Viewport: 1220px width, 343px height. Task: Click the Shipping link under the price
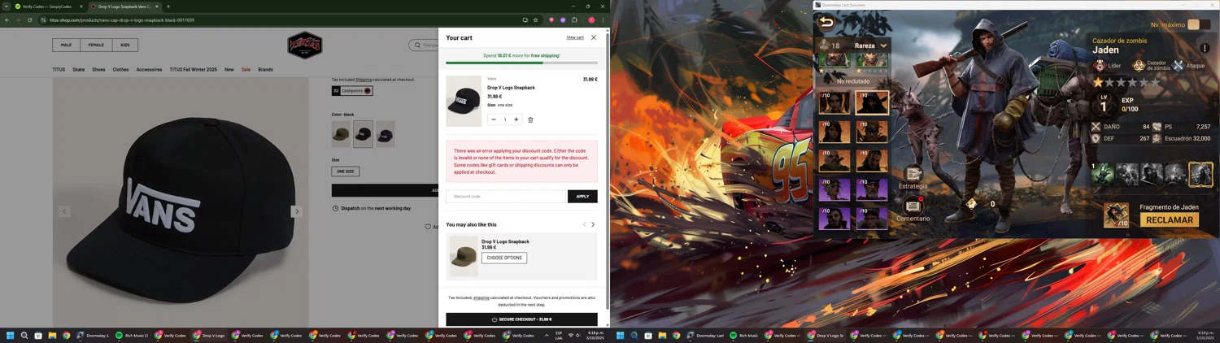click(x=364, y=80)
